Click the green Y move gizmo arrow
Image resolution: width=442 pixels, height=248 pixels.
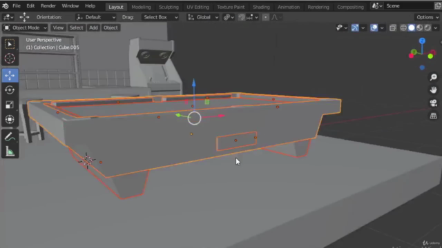[178, 115]
